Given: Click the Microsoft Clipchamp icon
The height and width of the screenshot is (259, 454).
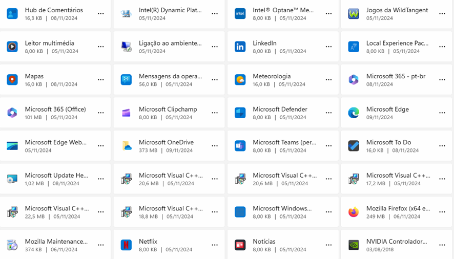Looking at the screenshot, I should tap(126, 113).
